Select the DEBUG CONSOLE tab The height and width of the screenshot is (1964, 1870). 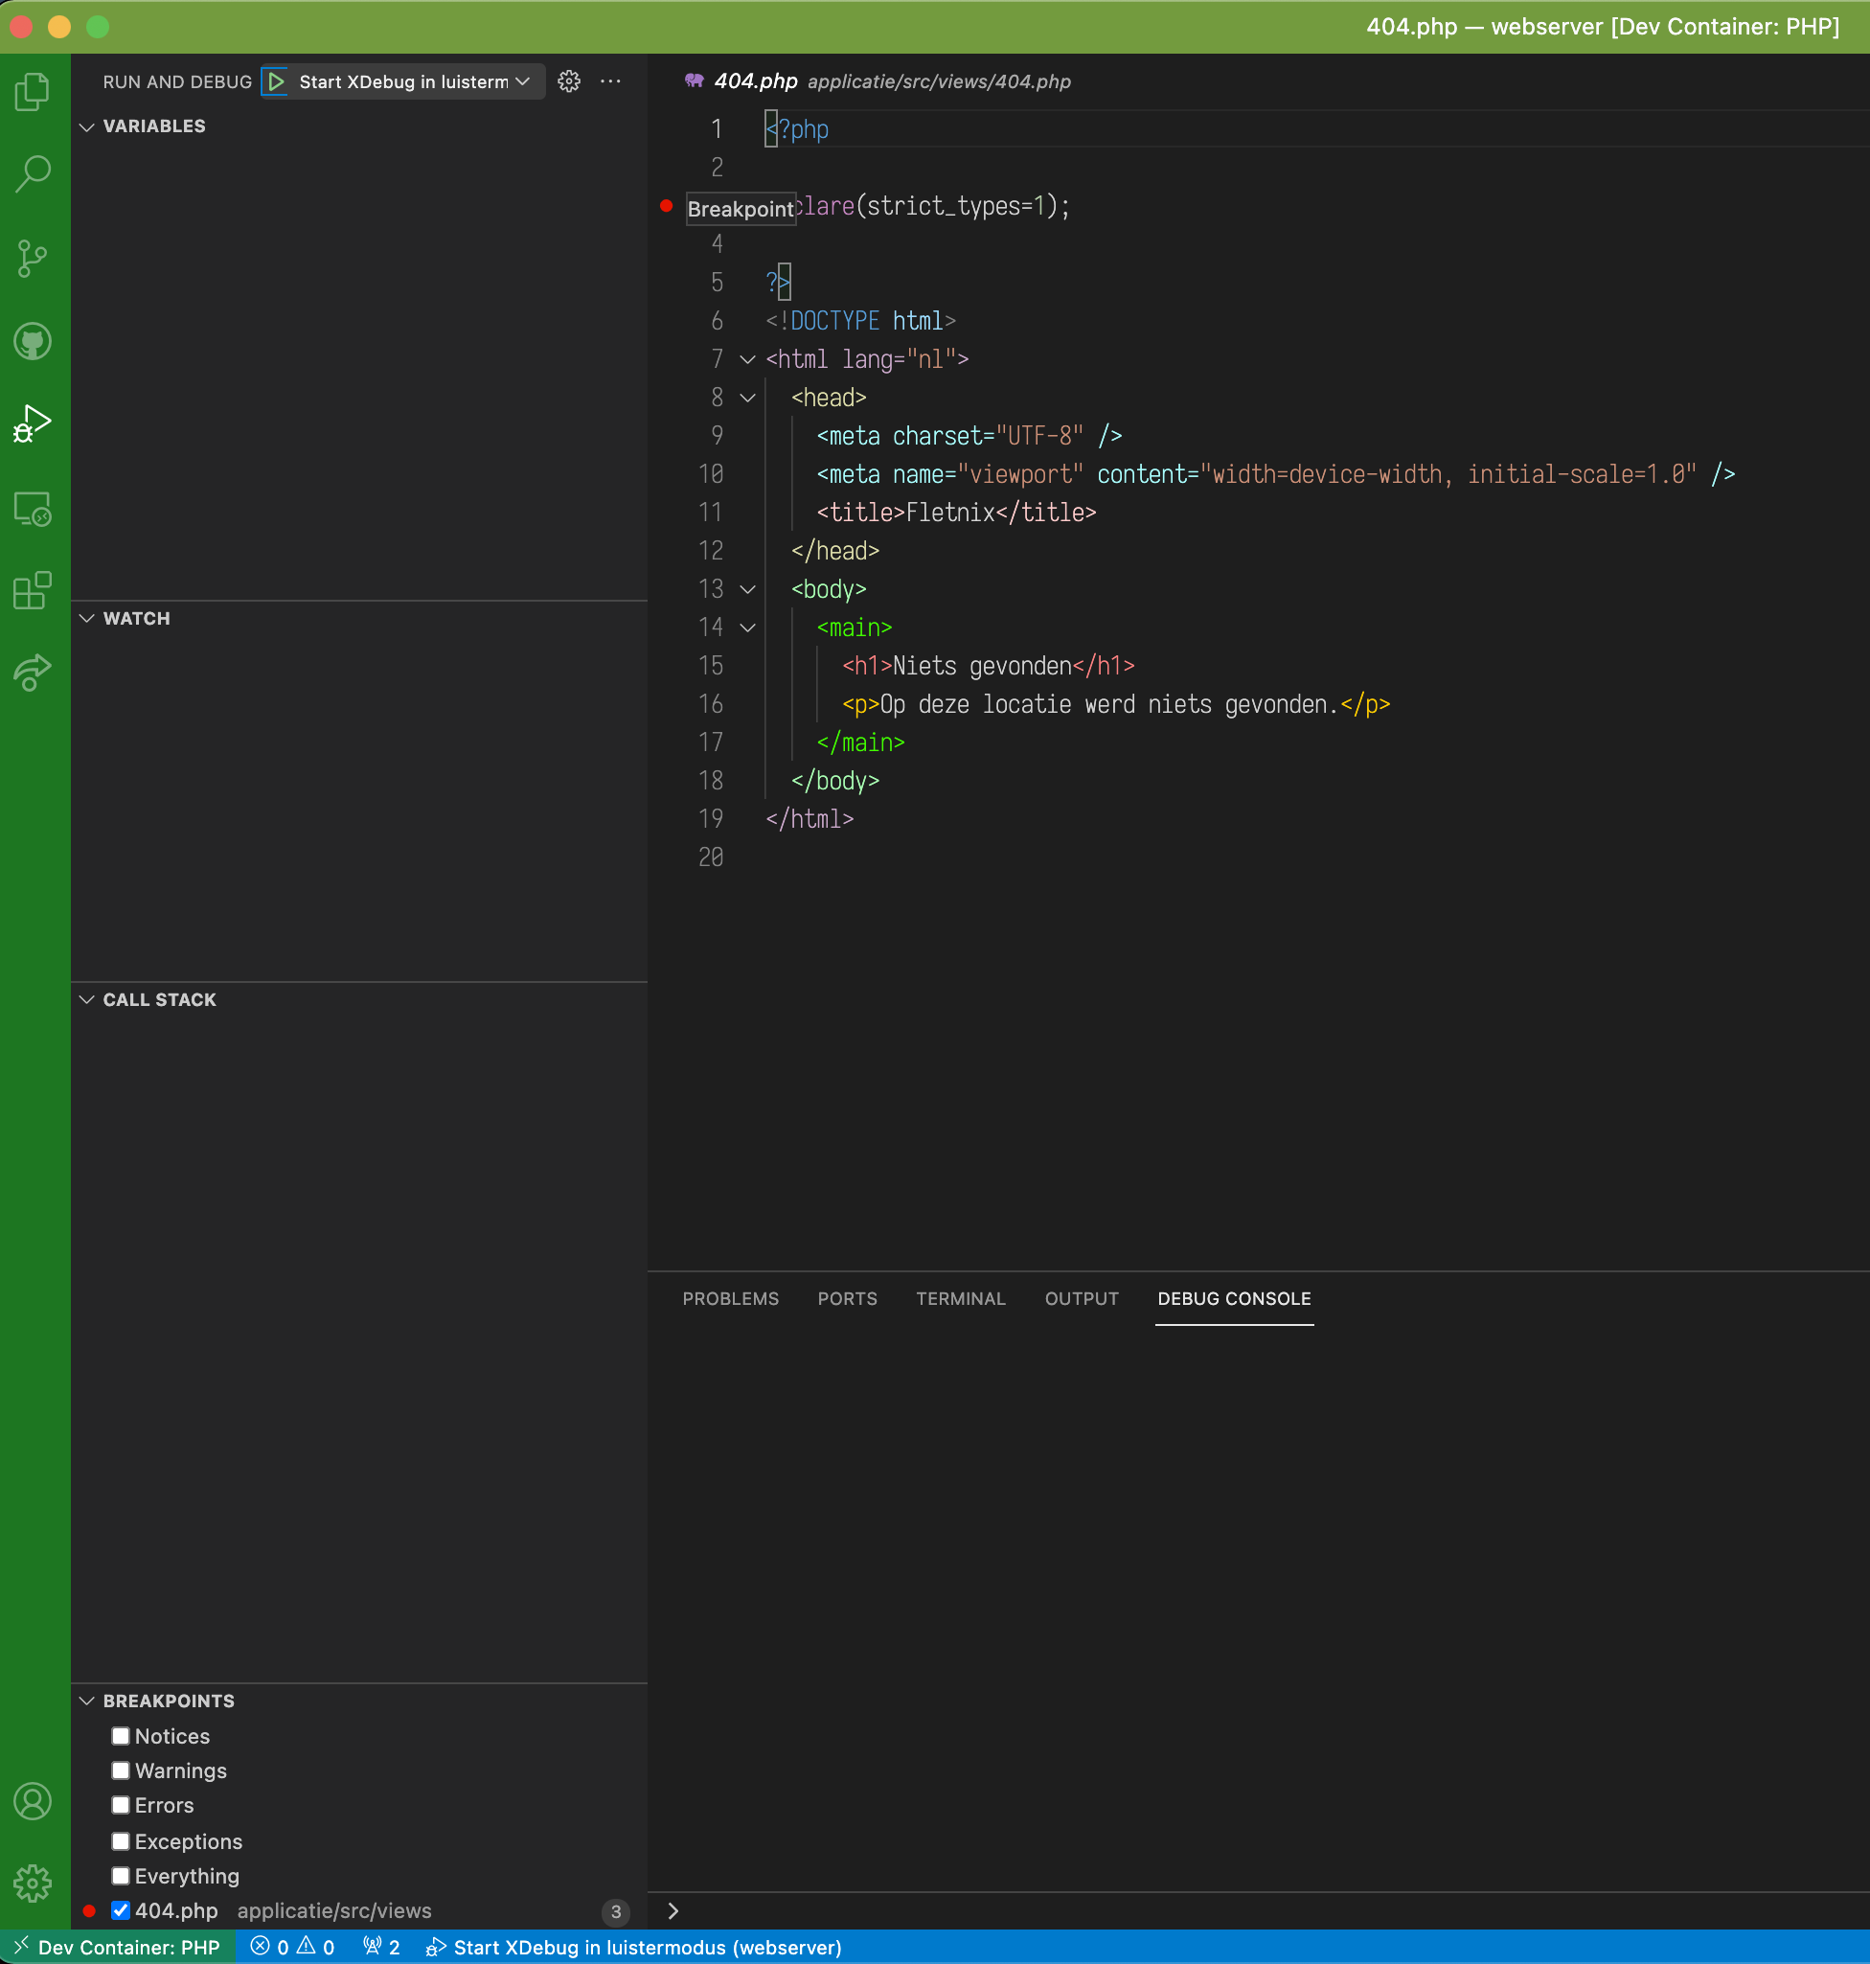tap(1233, 1297)
